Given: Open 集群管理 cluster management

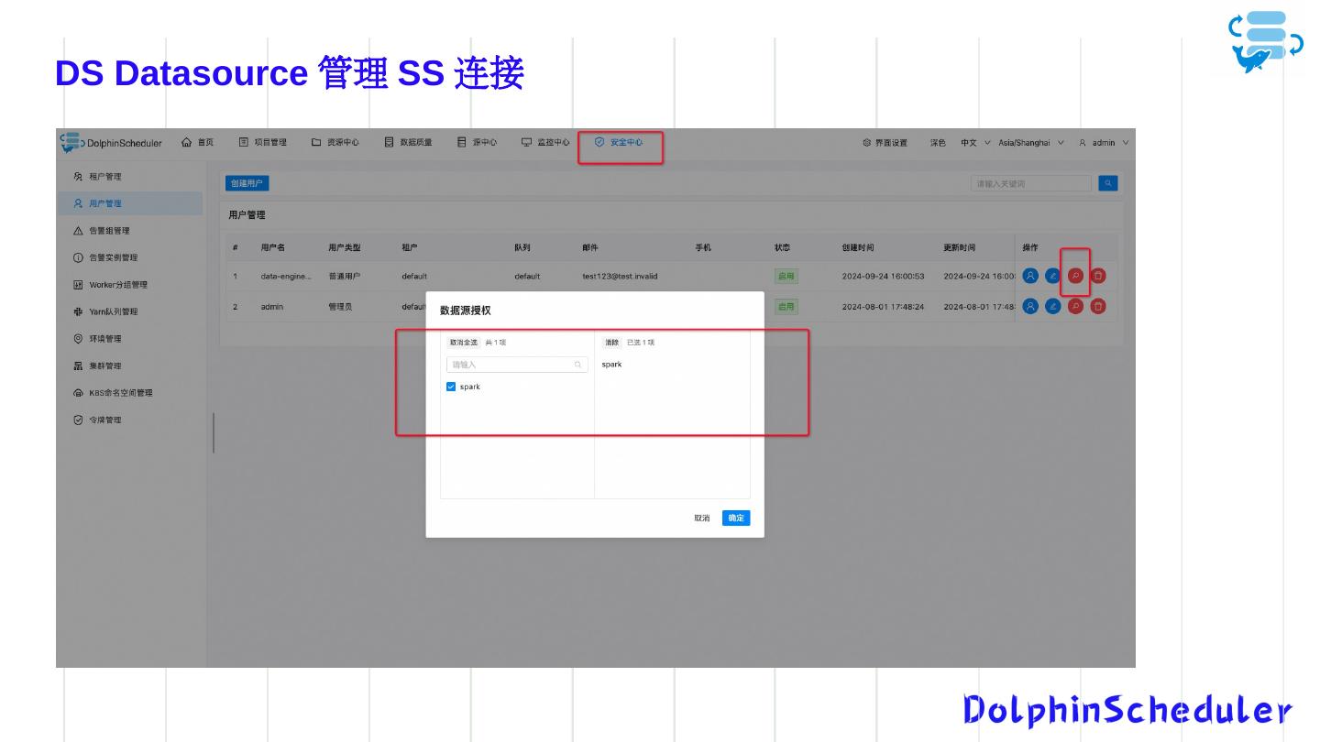Looking at the screenshot, I should 130,366.
